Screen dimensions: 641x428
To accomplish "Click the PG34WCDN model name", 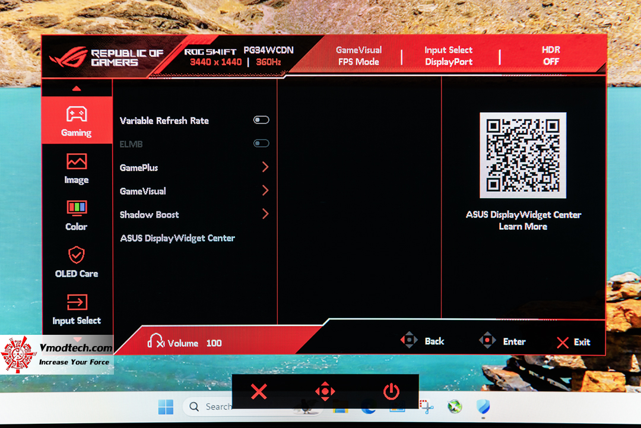I will (x=269, y=50).
